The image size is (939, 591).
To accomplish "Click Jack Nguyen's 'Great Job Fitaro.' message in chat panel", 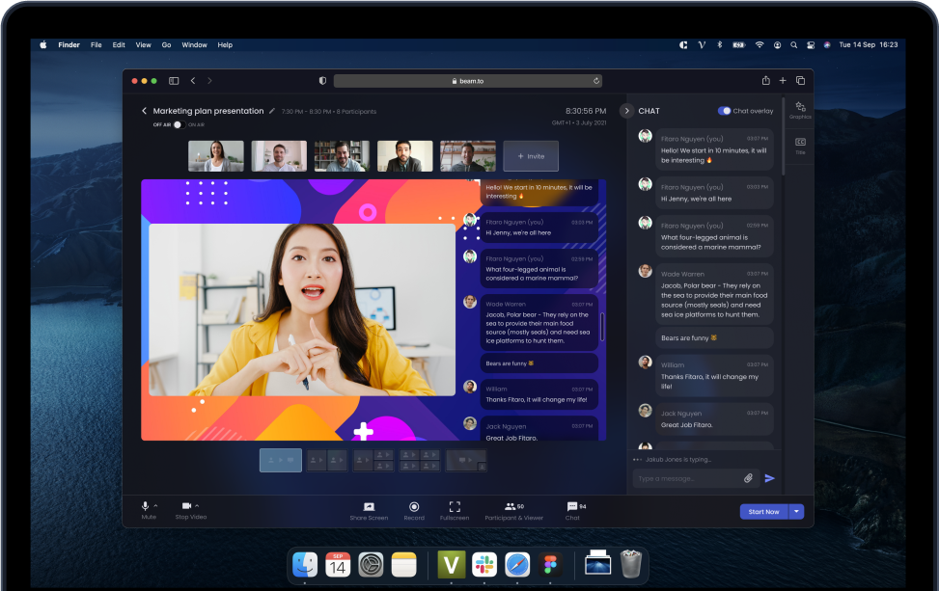I will 714,418.
